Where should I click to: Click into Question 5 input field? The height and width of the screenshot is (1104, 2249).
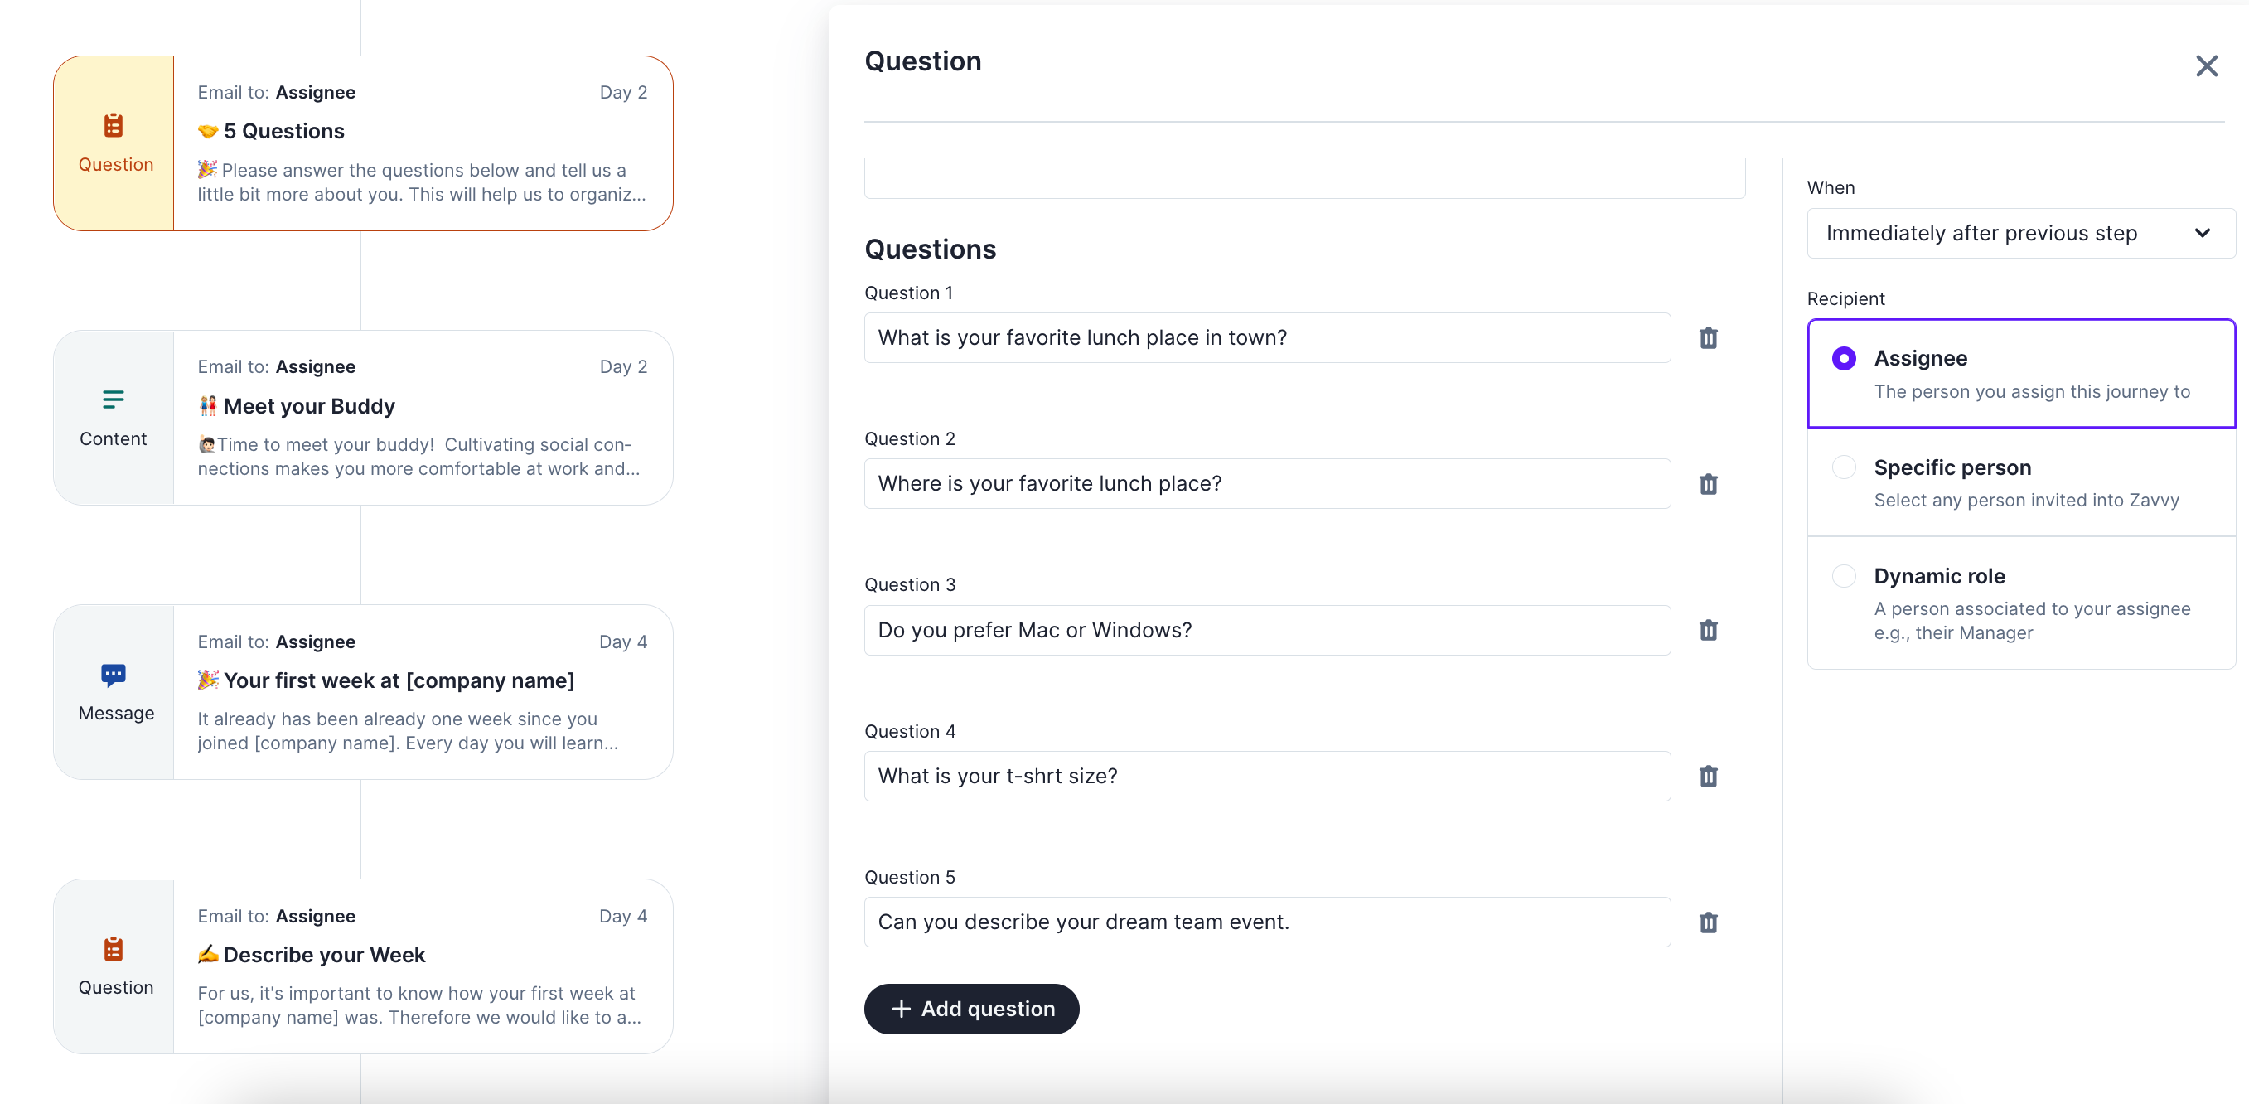[1267, 922]
